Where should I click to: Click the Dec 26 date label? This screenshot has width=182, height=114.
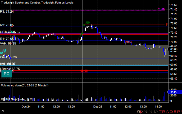tap(98, 107)
